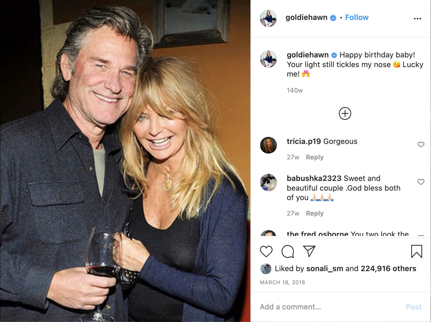
Task: Open the three-dot more options menu
Action: [417, 19]
